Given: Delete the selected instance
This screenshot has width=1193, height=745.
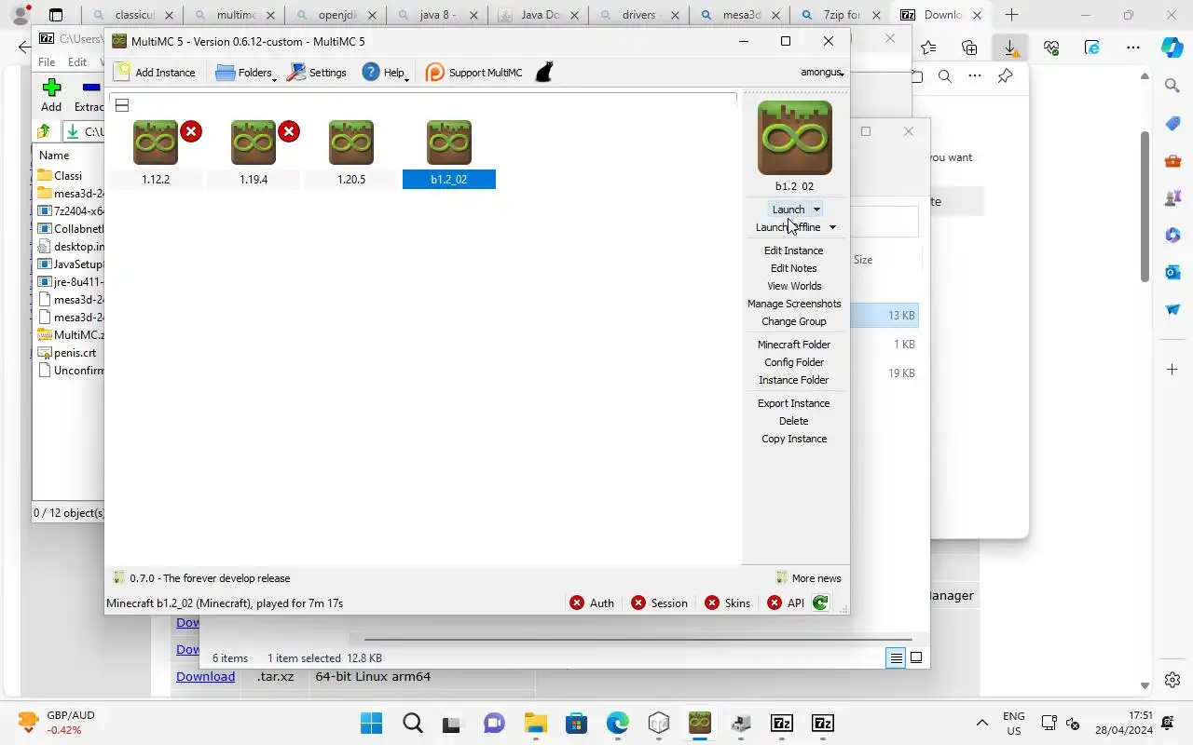Looking at the screenshot, I should (x=794, y=421).
